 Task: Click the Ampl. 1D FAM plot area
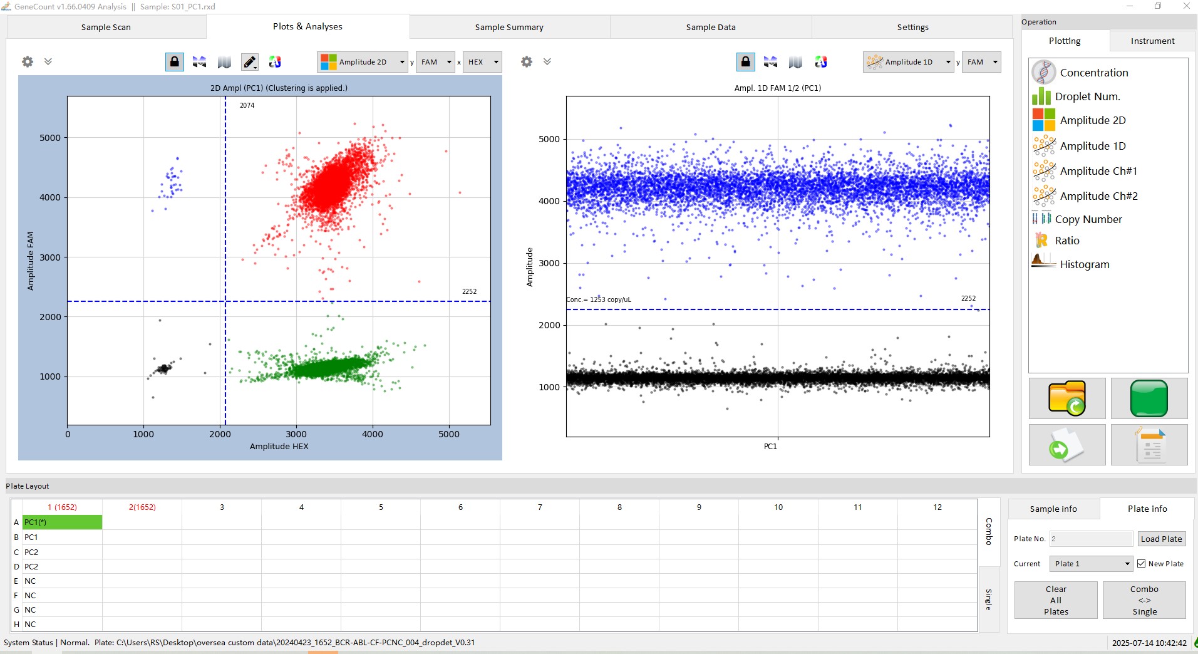[778, 266]
